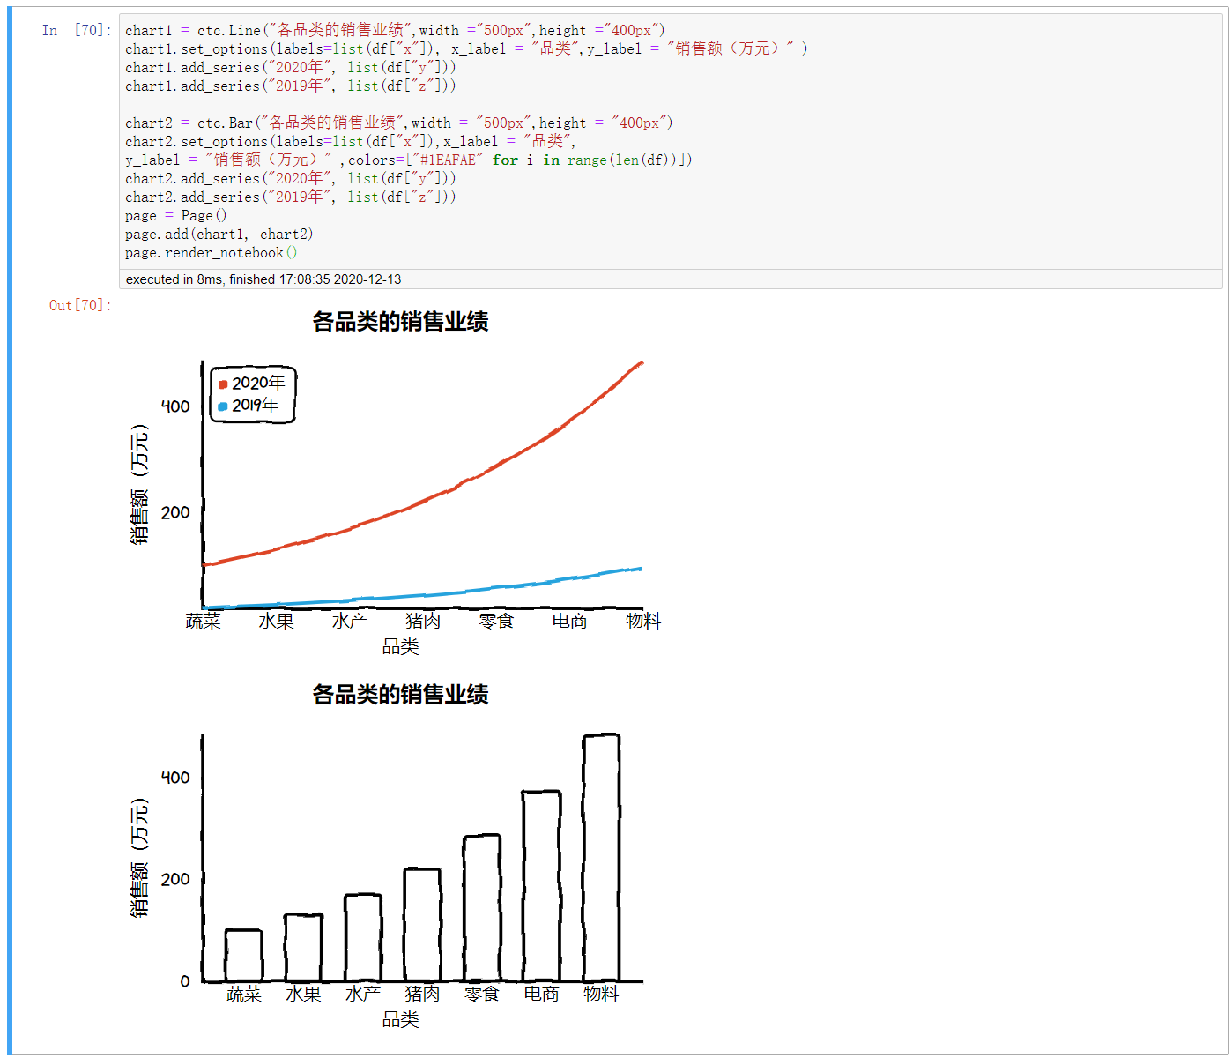Click the Out[70] output prompt
Image resolution: width=1232 pixels, height=1058 pixels.
click(x=80, y=305)
